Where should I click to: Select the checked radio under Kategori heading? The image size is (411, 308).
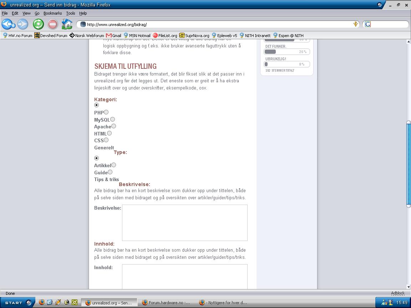96,105
